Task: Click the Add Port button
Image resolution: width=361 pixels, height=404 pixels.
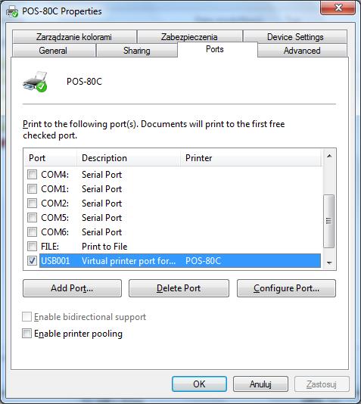Action: pyautogui.click(x=72, y=288)
